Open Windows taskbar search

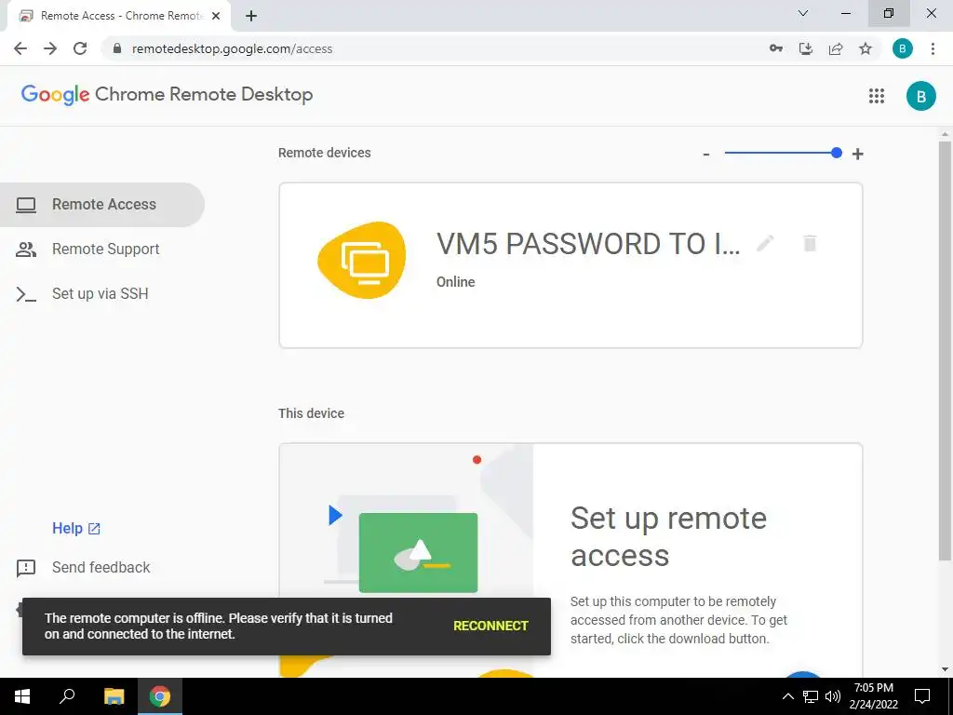point(67,696)
